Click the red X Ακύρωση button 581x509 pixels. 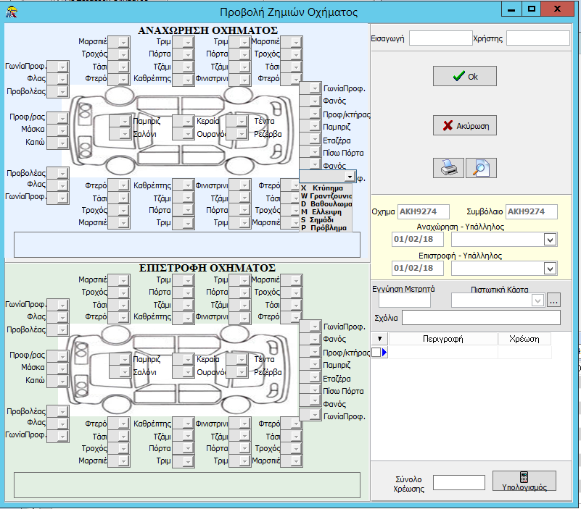(465, 125)
